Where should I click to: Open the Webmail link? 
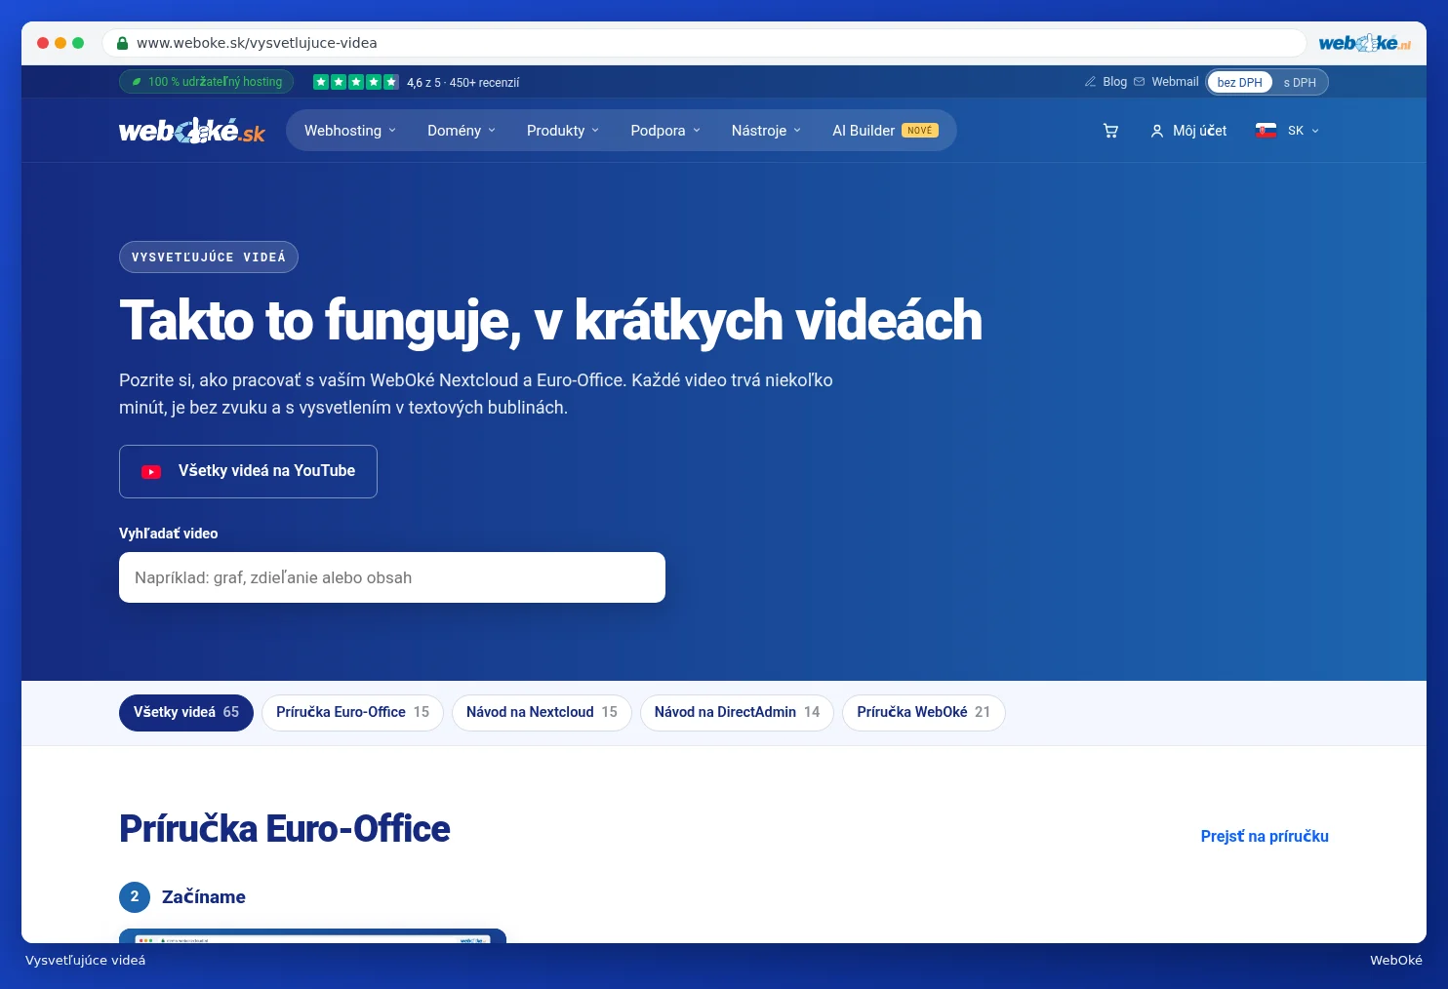point(1175,82)
